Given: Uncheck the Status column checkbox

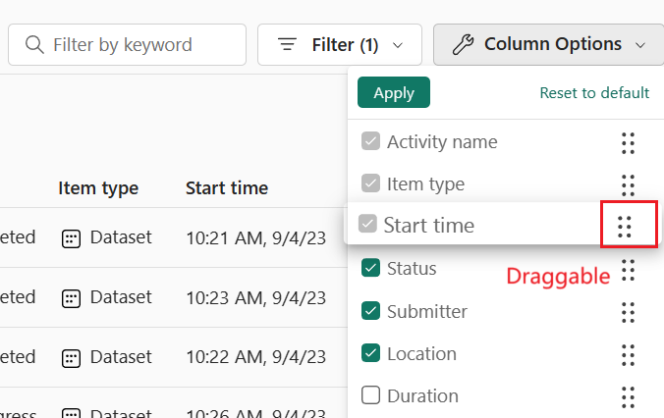Looking at the screenshot, I should [x=371, y=268].
